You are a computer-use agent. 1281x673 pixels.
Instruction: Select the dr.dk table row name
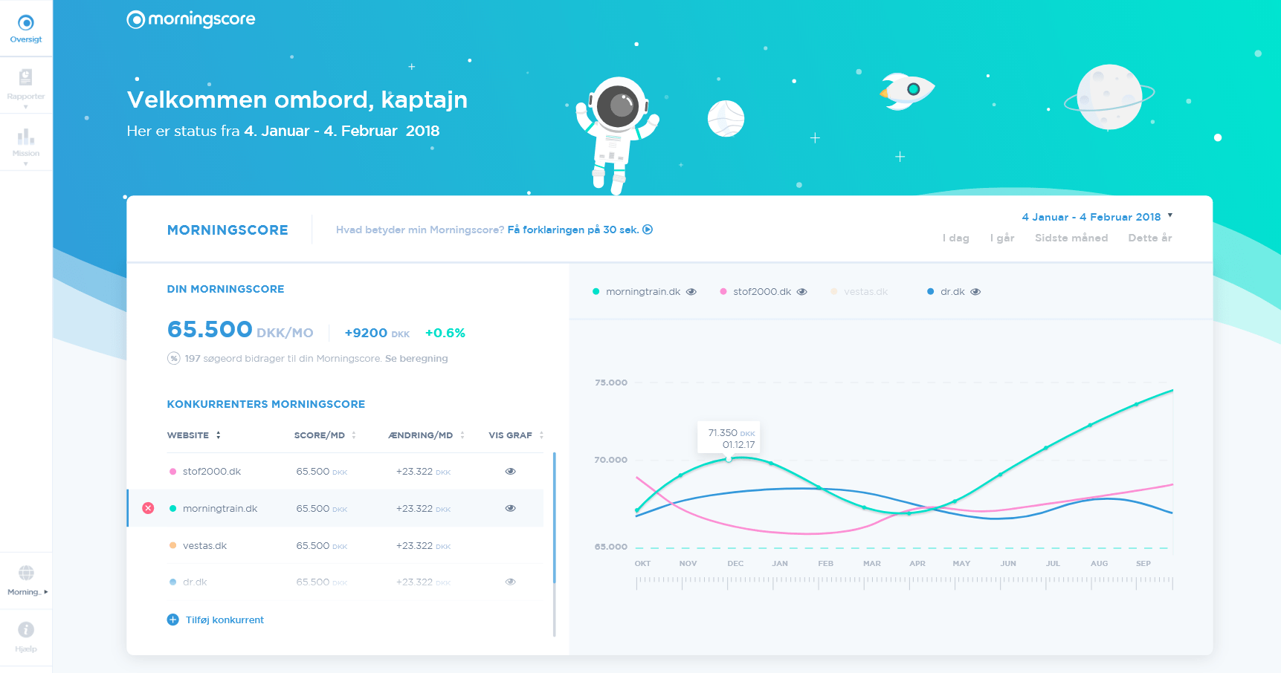click(195, 582)
